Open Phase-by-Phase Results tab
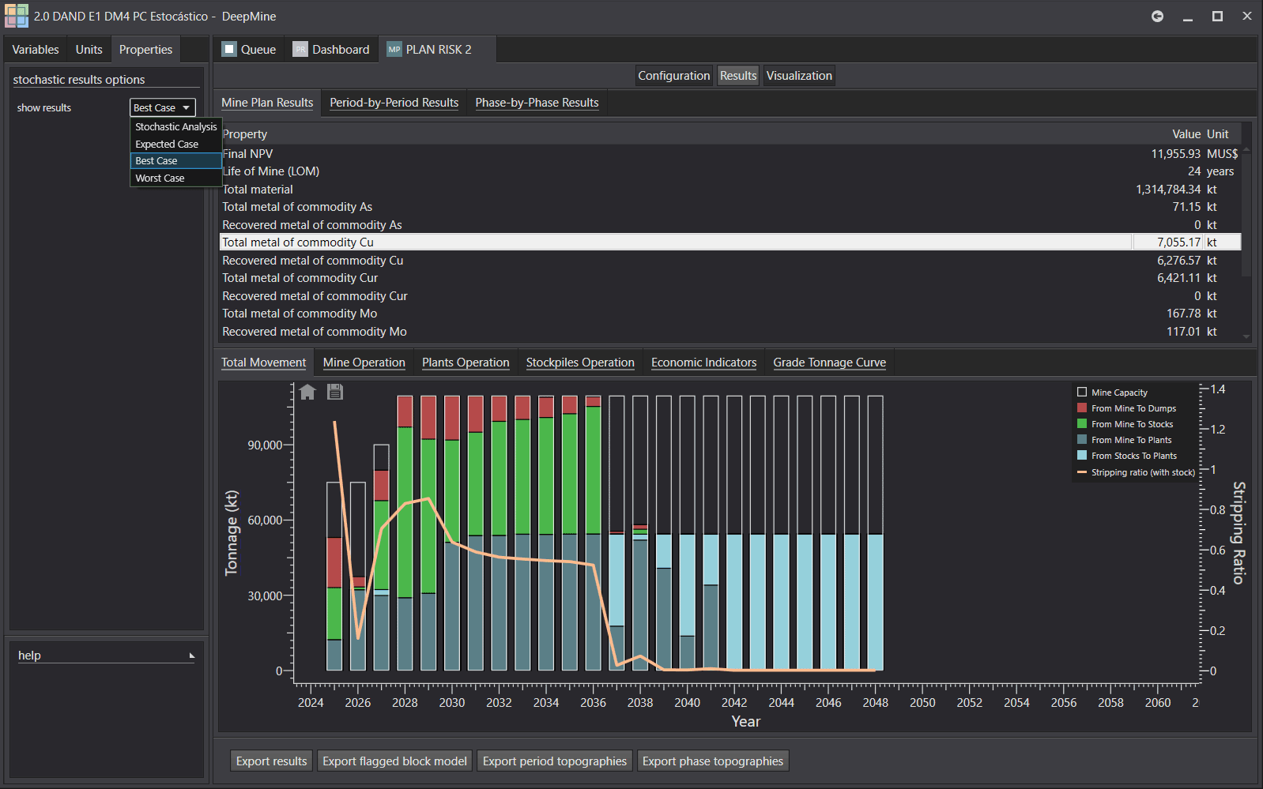 coord(537,103)
